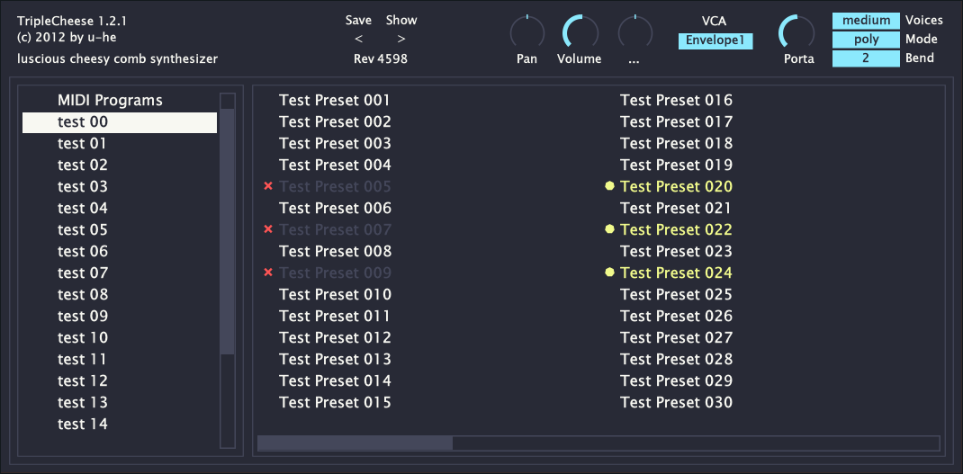
Task: Select the greyed-out Test Preset 005
Action: pos(335,186)
